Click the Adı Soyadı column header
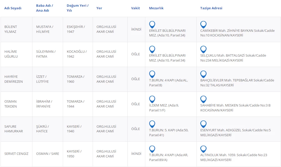The width and height of the screenshot is (281, 167). coord(13,8)
